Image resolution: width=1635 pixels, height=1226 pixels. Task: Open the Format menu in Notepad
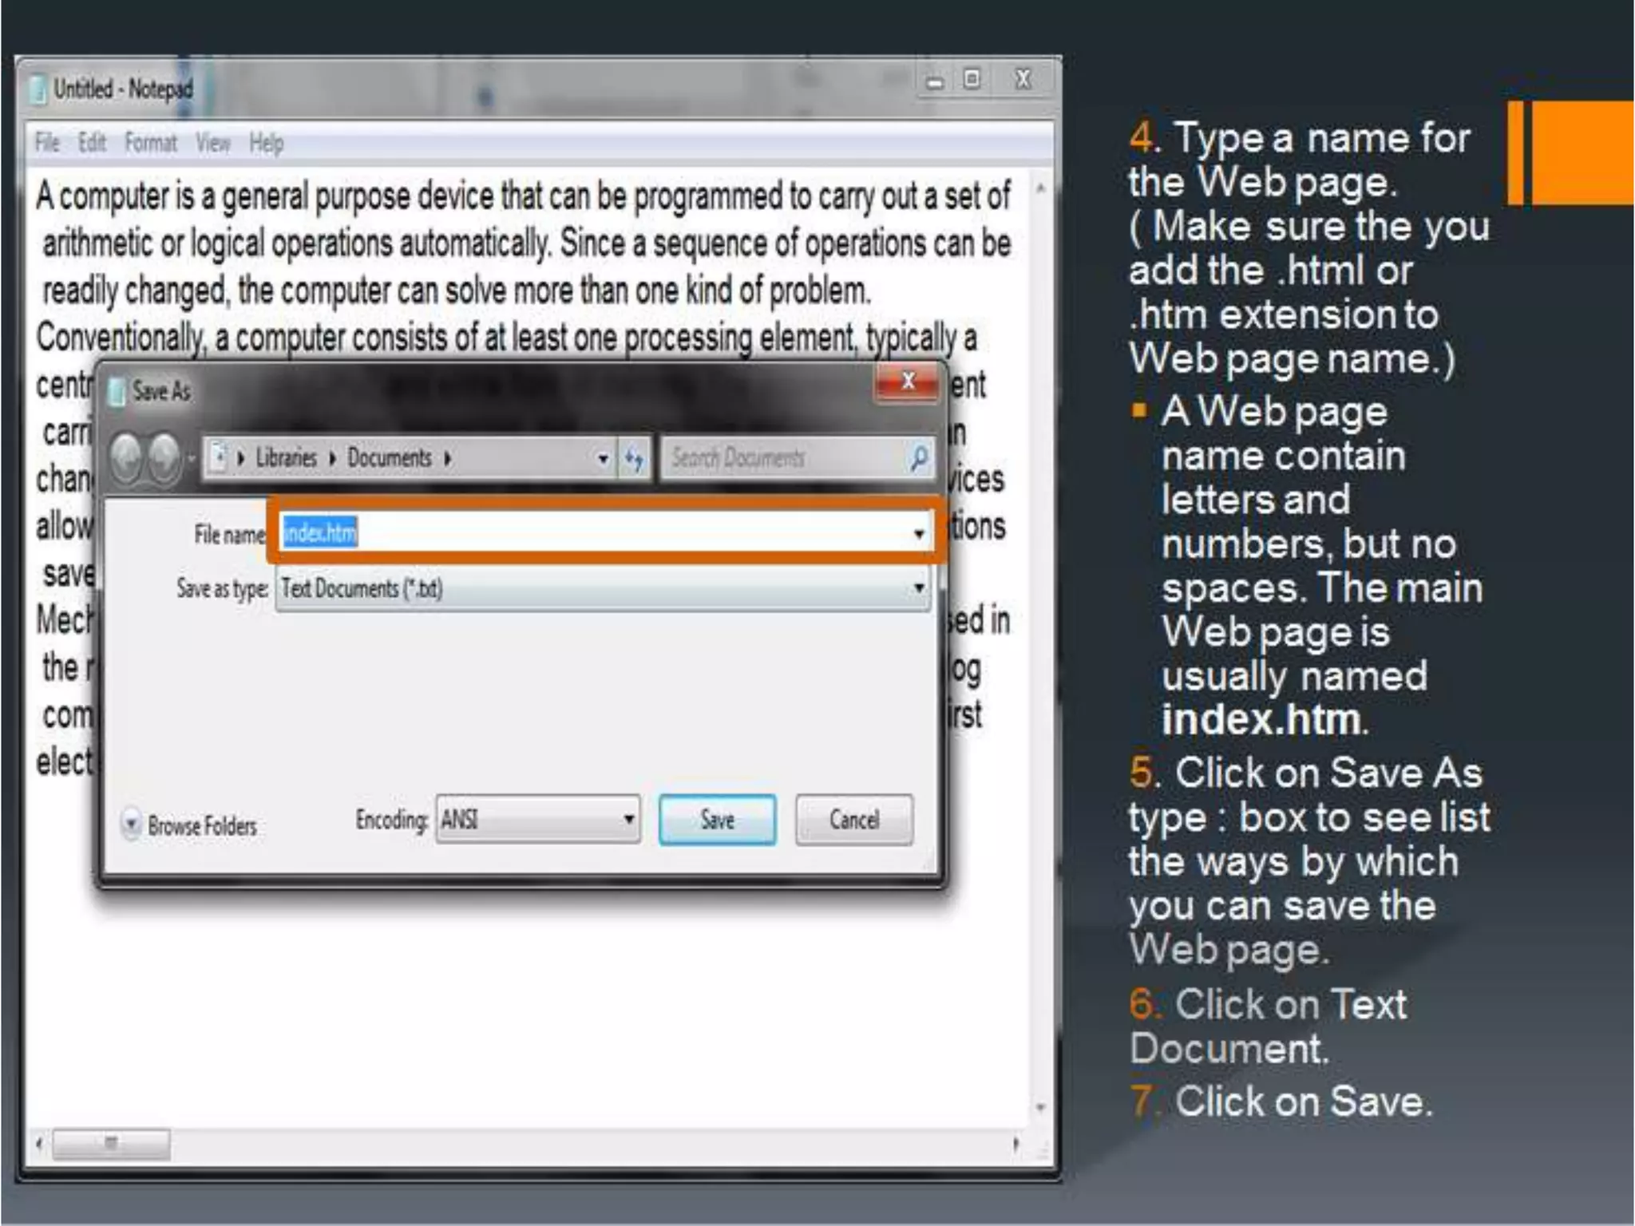[x=151, y=143]
